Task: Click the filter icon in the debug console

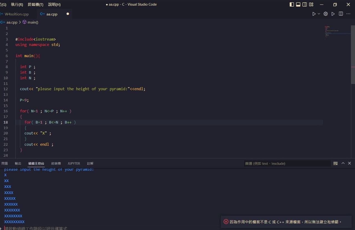Action: click(x=335, y=163)
